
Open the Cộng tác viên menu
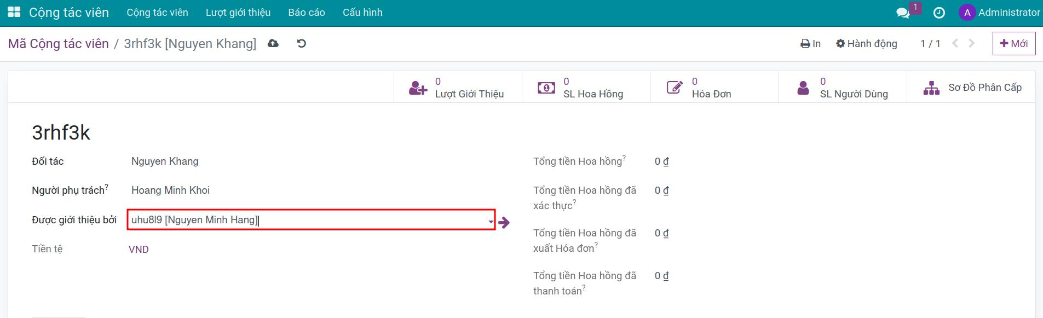pyautogui.click(x=157, y=12)
